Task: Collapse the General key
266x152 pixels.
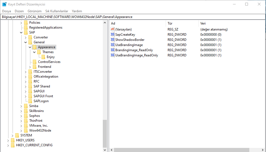Action: (26, 42)
